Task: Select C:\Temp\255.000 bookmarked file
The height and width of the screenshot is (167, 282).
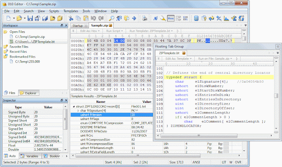Action: point(27,62)
